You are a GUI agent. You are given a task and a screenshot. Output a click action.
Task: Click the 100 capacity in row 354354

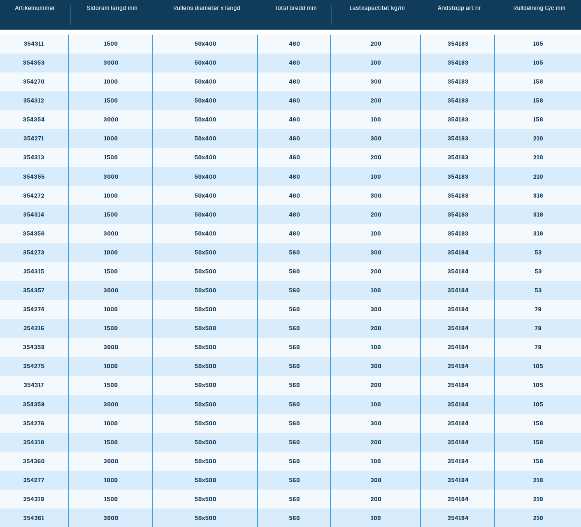[x=376, y=119]
